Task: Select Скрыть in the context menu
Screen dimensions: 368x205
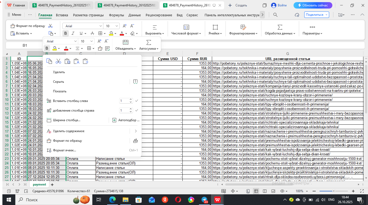Action: coord(87,82)
